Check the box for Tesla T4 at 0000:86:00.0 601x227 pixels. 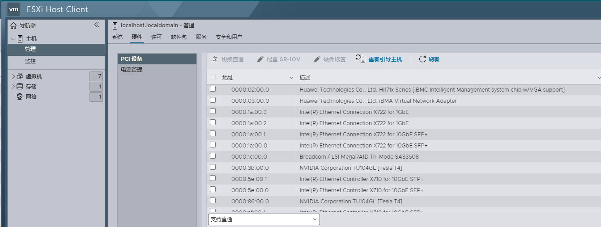tap(213, 201)
